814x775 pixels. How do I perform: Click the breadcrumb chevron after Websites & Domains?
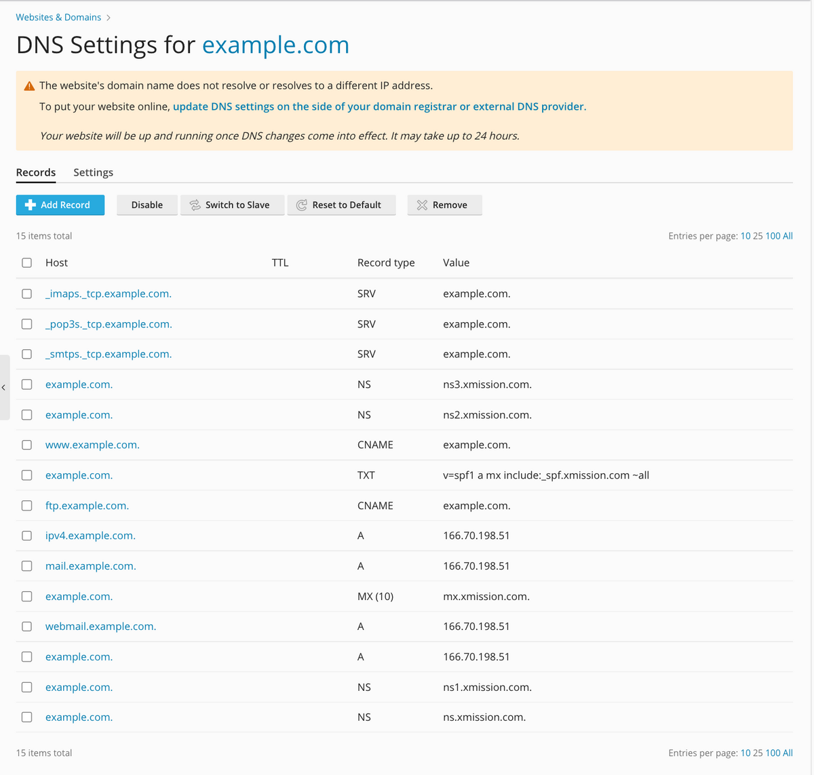click(x=109, y=18)
